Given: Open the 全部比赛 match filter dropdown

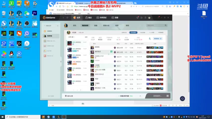Looking at the screenshot, I should pyautogui.click(x=72, y=37).
